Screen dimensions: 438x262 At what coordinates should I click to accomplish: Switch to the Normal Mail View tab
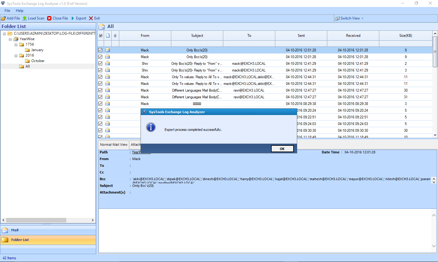(x=114, y=145)
